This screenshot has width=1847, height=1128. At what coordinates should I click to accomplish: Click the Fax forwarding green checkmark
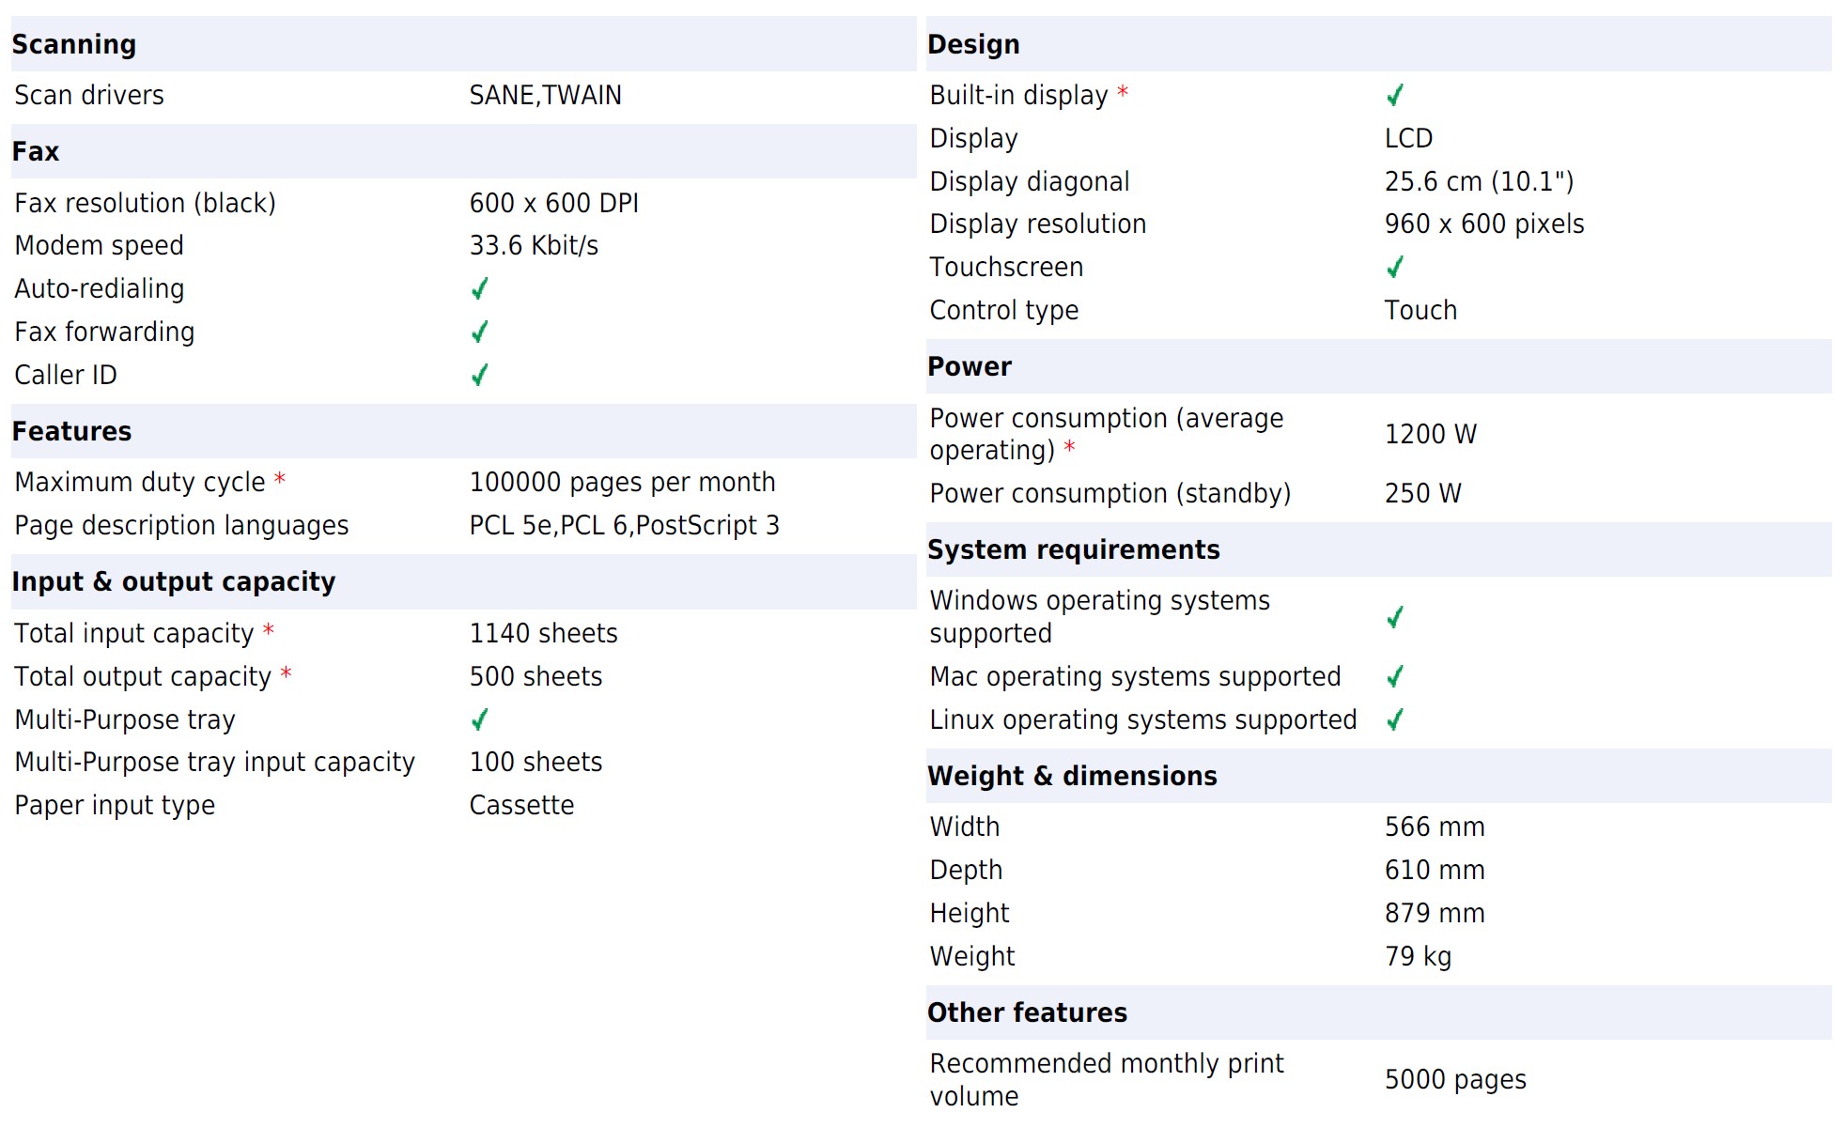[479, 332]
